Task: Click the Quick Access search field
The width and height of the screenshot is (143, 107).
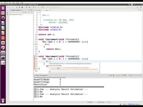Action: [130, 7]
